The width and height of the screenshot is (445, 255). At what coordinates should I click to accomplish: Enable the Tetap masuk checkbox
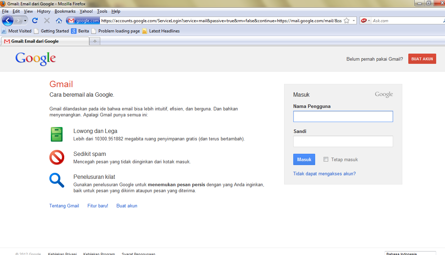326,159
